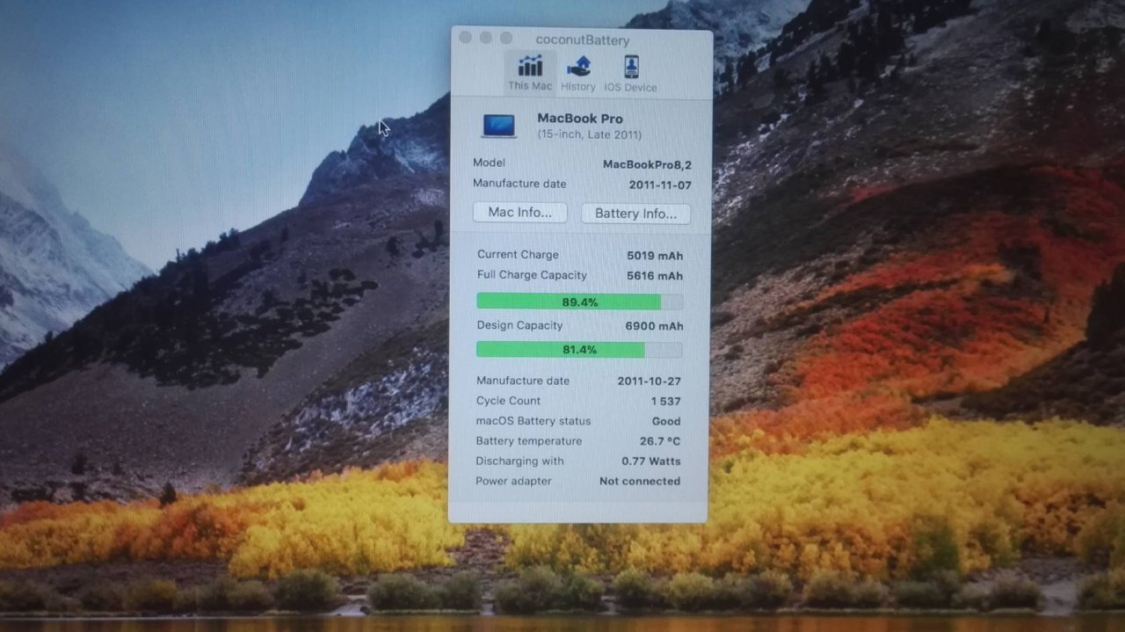Click the MacBookPro8,2 model value
Screen dimensions: 1125x632
pyautogui.click(x=647, y=164)
